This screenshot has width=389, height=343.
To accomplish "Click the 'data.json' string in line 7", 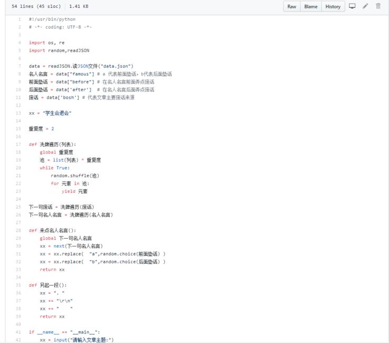I will tap(116, 66).
